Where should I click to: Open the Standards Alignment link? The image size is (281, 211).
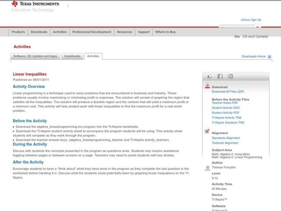(226, 138)
